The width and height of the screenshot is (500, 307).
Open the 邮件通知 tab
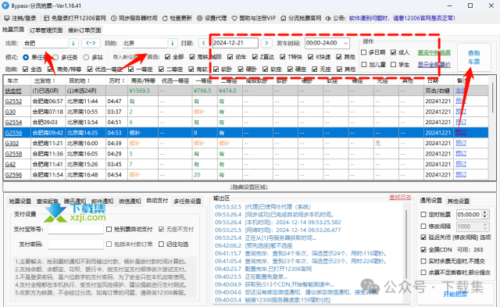point(102,202)
